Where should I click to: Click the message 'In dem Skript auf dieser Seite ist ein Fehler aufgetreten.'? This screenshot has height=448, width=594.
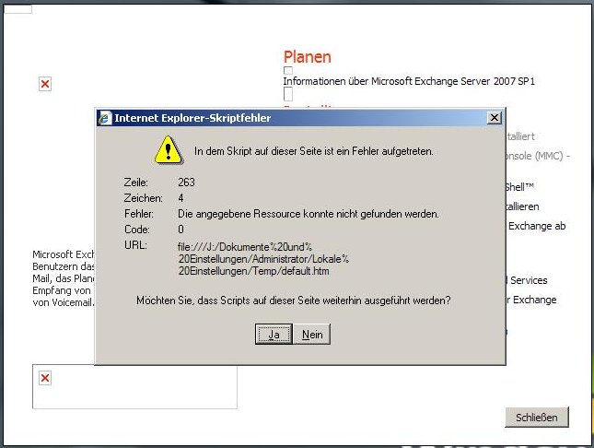(314, 151)
